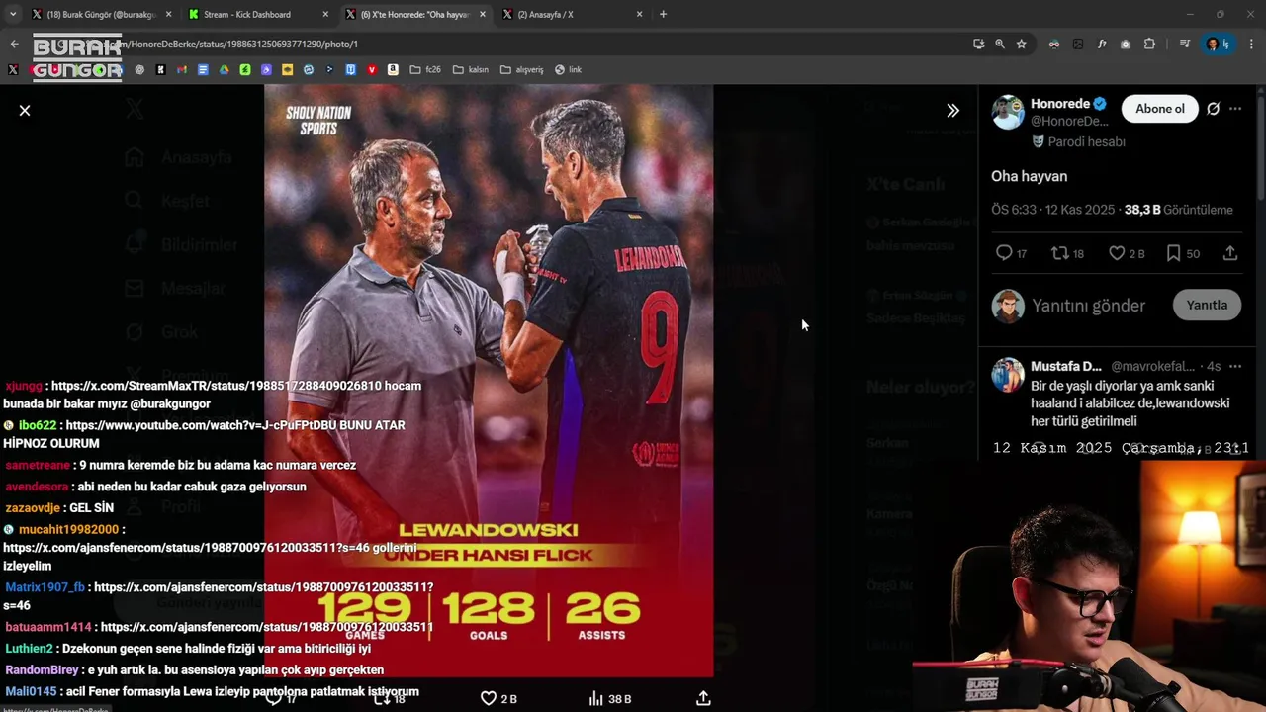Viewport: 1266px width, 712px height.
Task: Open Mustafa D... commenter profile
Action: point(1065,366)
